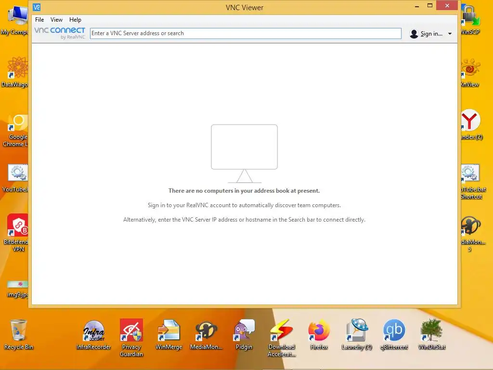Select the InfraRecorder desktop icon

[93, 334]
